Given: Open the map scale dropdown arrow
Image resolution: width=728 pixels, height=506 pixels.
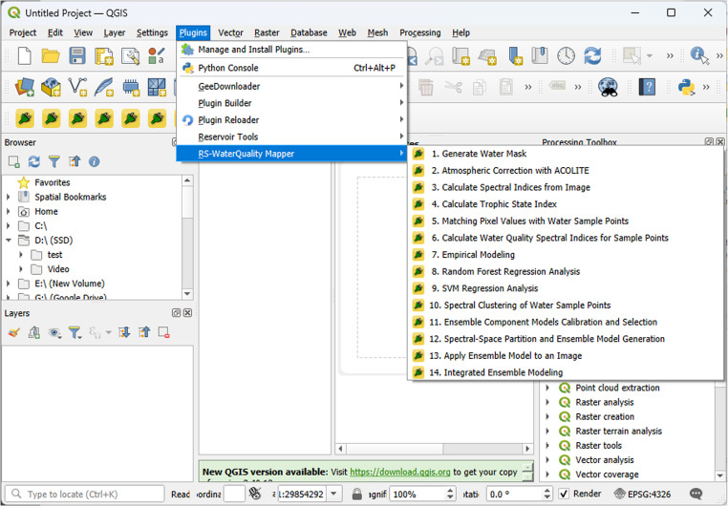Looking at the screenshot, I should 333,494.
